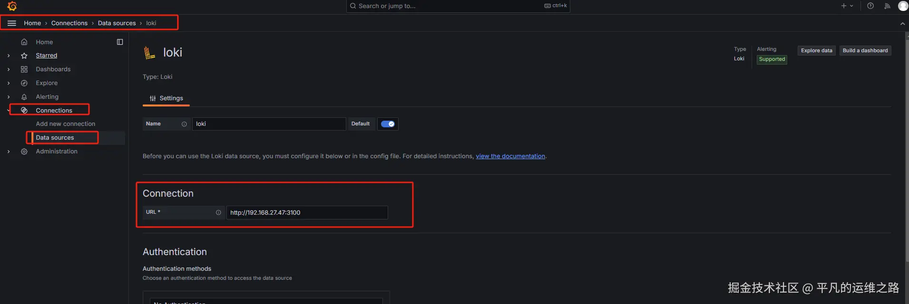The width and height of the screenshot is (909, 304).
Task: Click the Loki logo beside the title
Action: (x=149, y=53)
